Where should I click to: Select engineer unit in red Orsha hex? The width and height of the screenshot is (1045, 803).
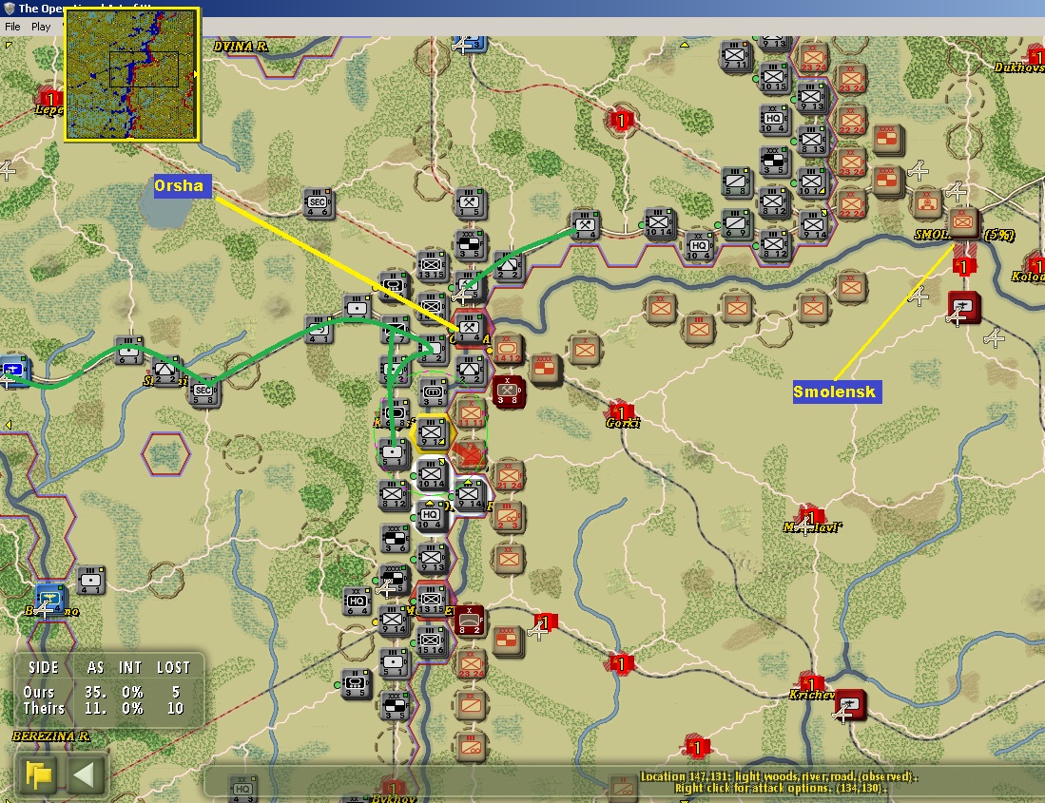click(470, 328)
